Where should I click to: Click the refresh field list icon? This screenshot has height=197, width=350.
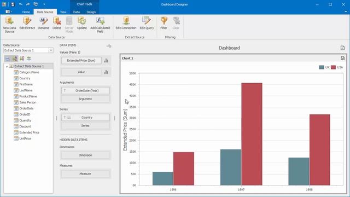(x=29, y=59)
